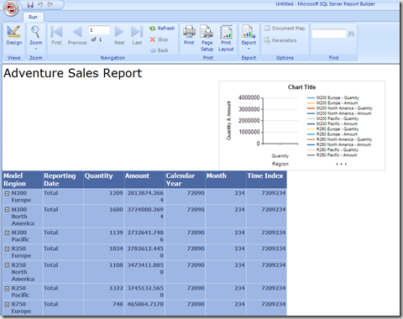Image resolution: width=403 pixels, height=319 pixels.
Task: Click the Find text box
Action: (329, 34)
